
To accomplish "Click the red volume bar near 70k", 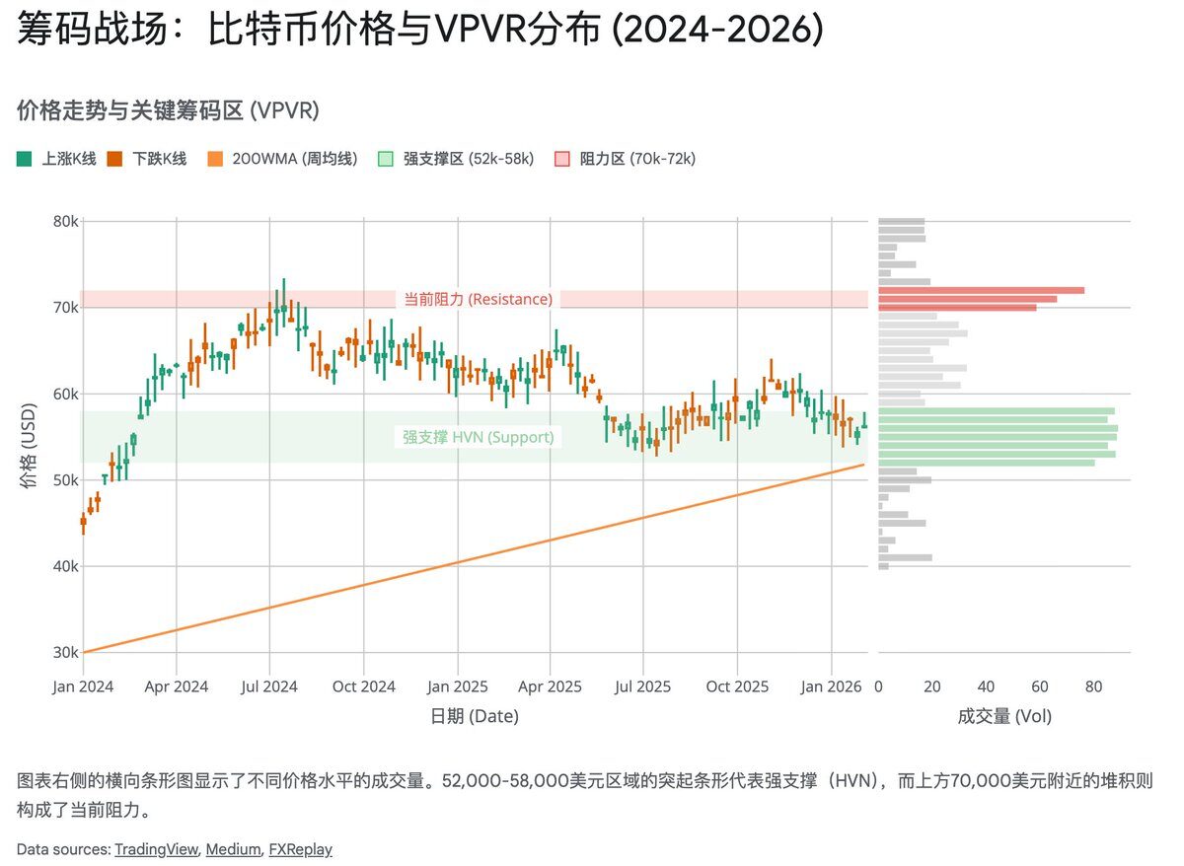I will click(977, 292).
